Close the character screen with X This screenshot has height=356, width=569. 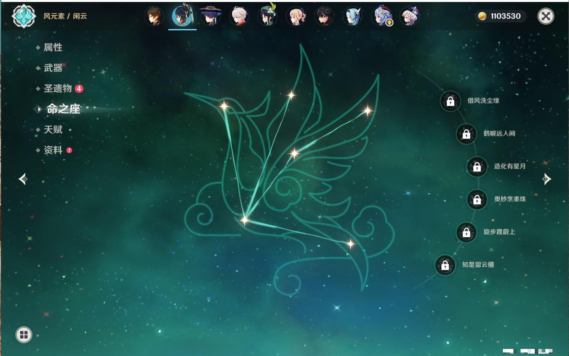click(546, 16)
